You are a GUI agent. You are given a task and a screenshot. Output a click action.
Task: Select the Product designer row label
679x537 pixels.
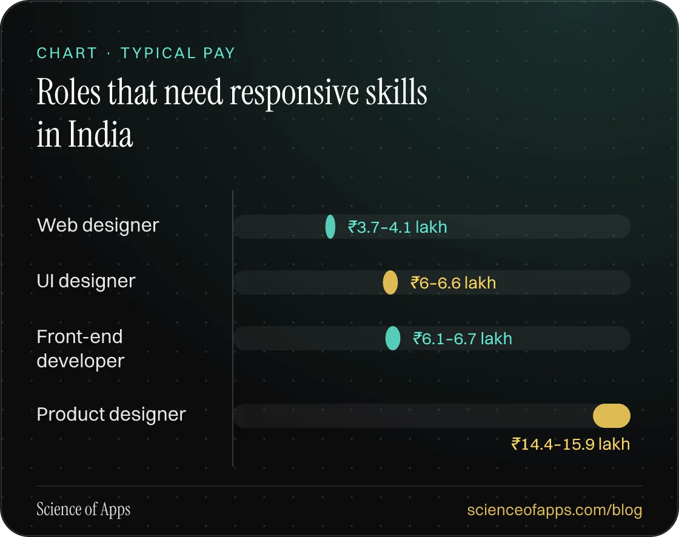(x=112, y=415)
